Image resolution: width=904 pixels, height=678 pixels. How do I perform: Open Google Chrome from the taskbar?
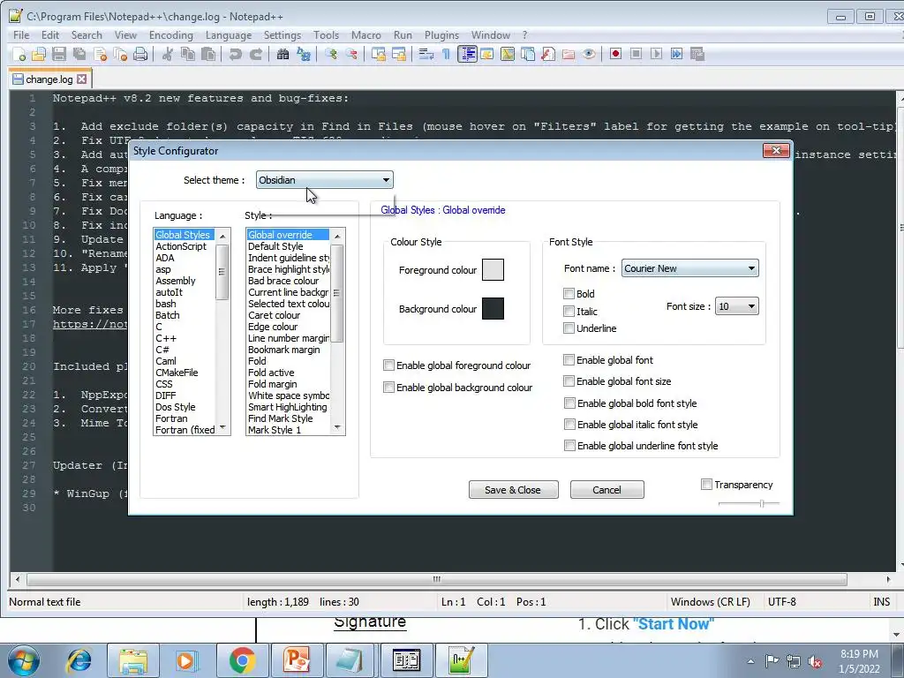(242, 660)
